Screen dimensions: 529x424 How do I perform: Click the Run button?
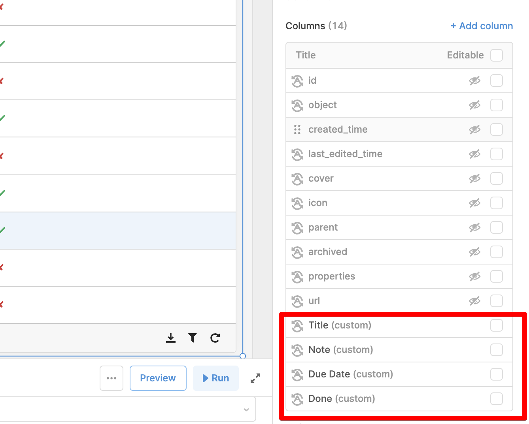click(216, 378)
